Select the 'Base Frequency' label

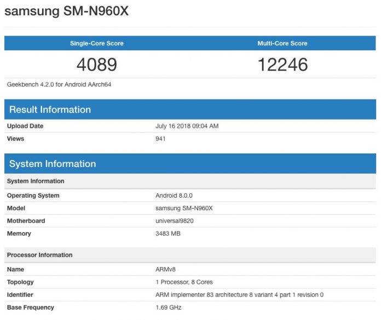tap(30, 307)
